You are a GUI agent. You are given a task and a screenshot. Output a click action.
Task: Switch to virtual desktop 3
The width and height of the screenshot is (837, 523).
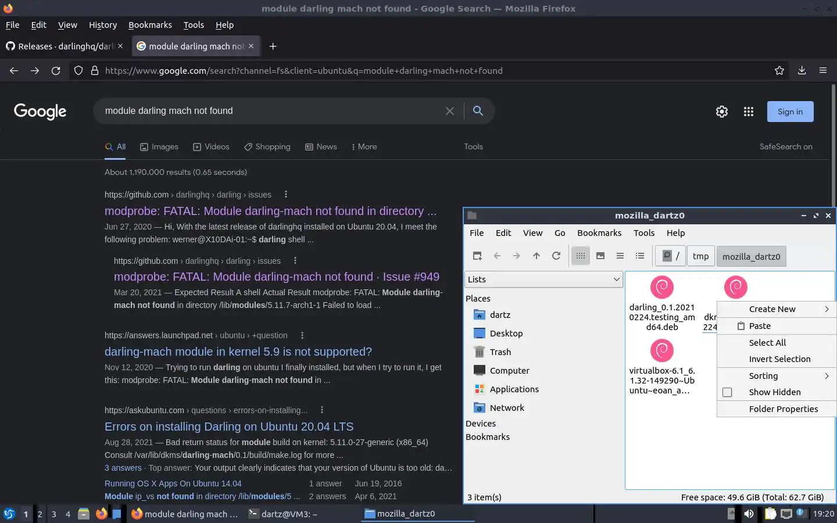[x=54, y=514]
